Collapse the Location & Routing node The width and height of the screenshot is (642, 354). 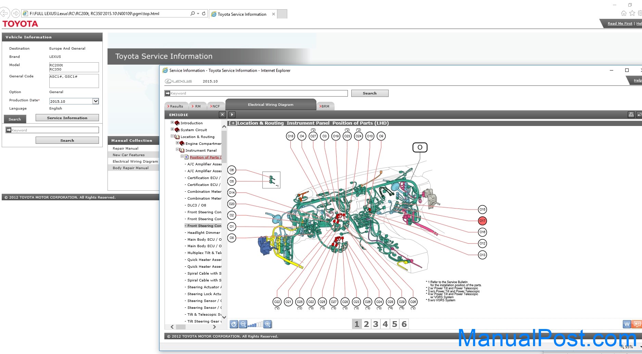point(172,136)
